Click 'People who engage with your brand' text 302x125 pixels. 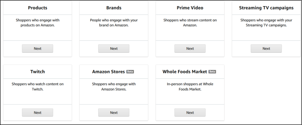pyautogui.click(x=114, y=23)
